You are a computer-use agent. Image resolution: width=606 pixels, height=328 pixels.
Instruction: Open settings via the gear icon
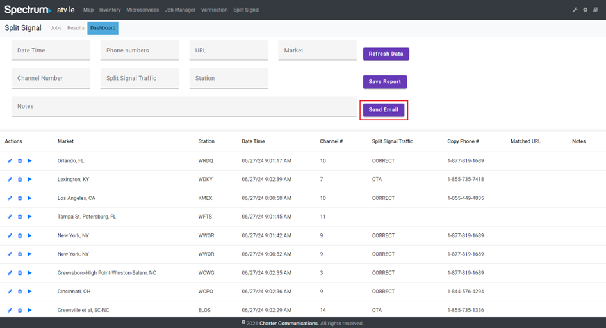585,10
